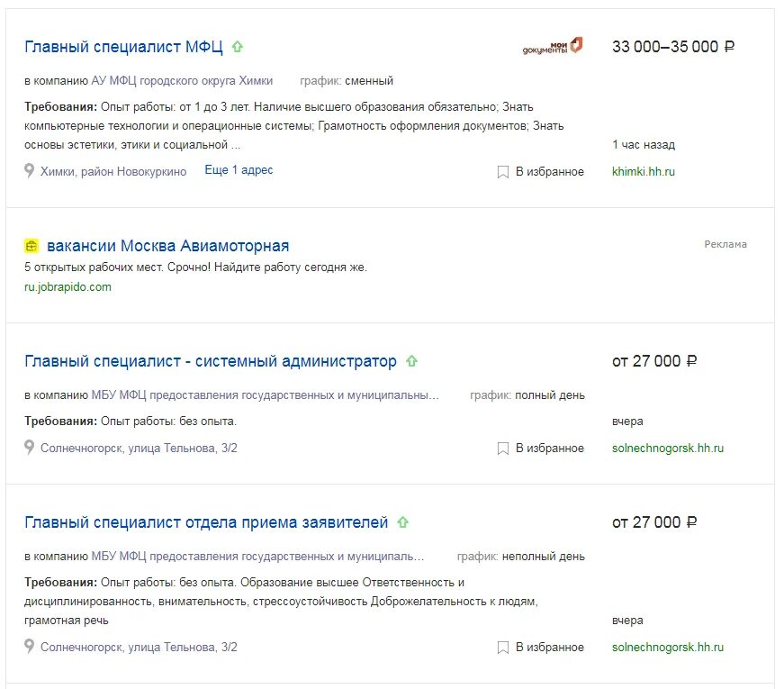Open Главный специалист отдела приема заявителей vacancy

206,522
